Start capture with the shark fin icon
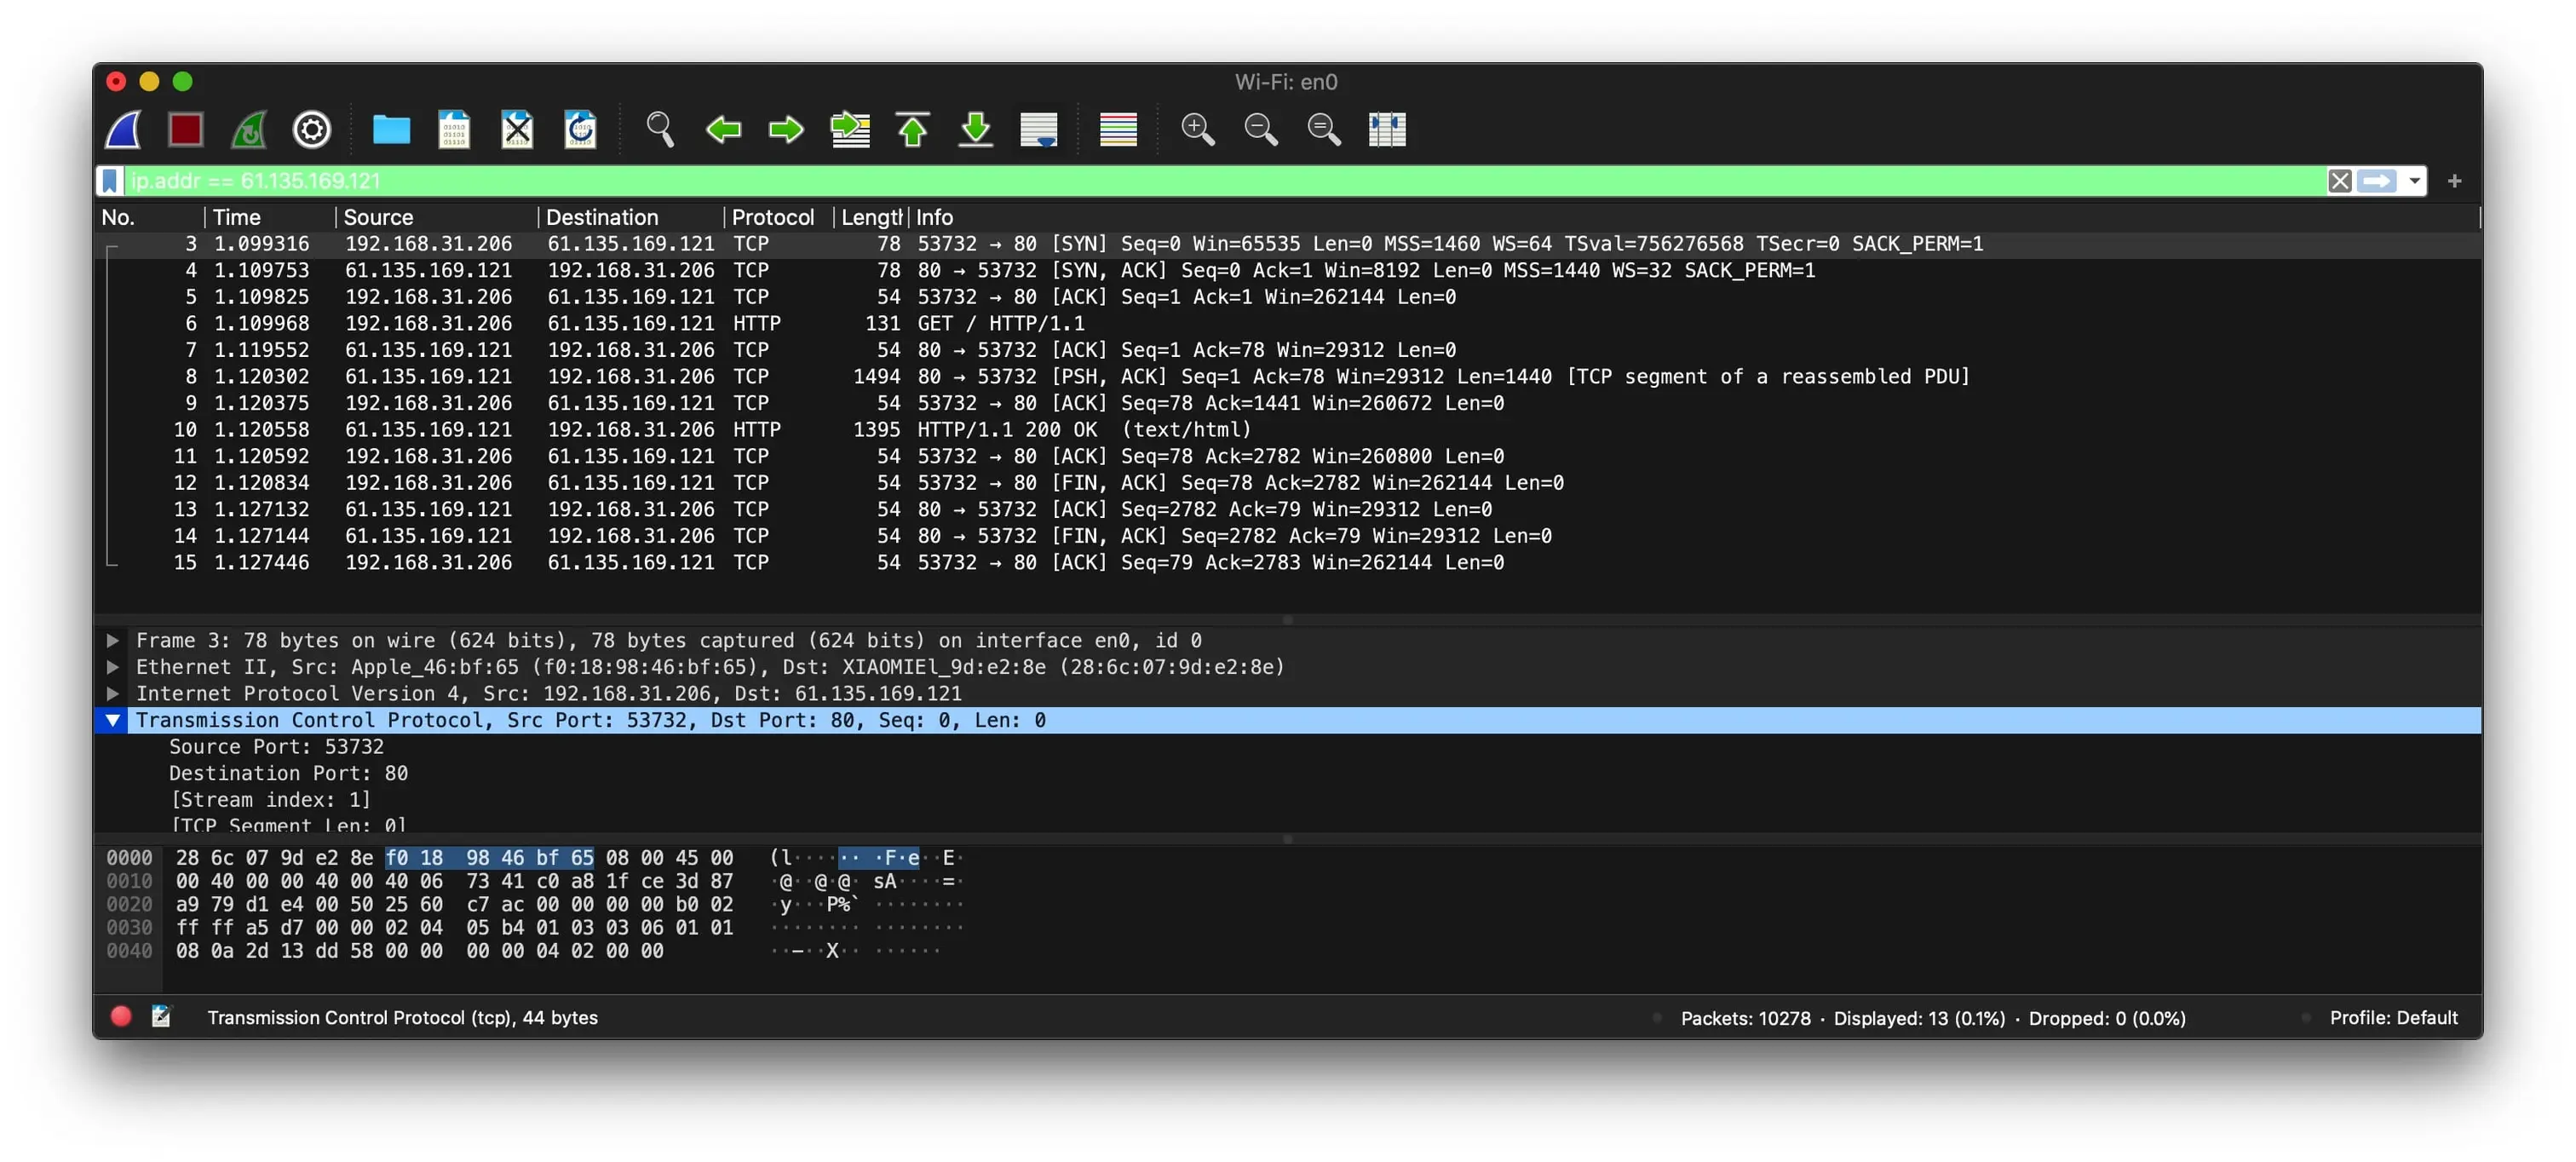 click(x=124, y=129)
